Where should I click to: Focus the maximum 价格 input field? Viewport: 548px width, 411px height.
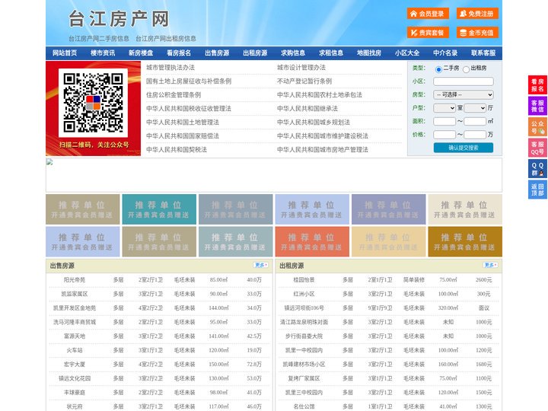pyautogui.click(x=475, y=135)
